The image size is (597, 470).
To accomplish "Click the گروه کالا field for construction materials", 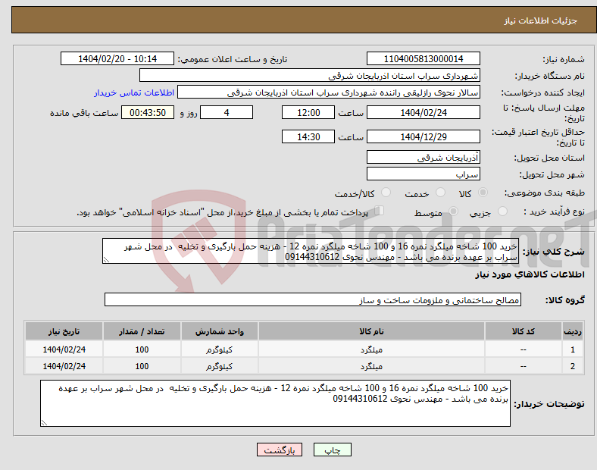I will point(313,299).
